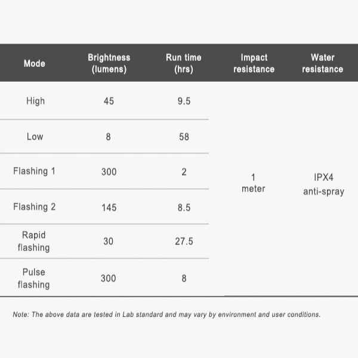Click the 8.5 hours run time
The height and width of the screenshot is (358, 358).
[x=184, y=208]
